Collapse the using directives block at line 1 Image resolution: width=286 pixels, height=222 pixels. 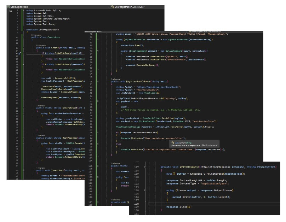coord(23,10)
